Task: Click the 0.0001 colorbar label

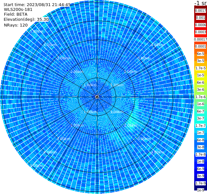Action: pos(201,46)
